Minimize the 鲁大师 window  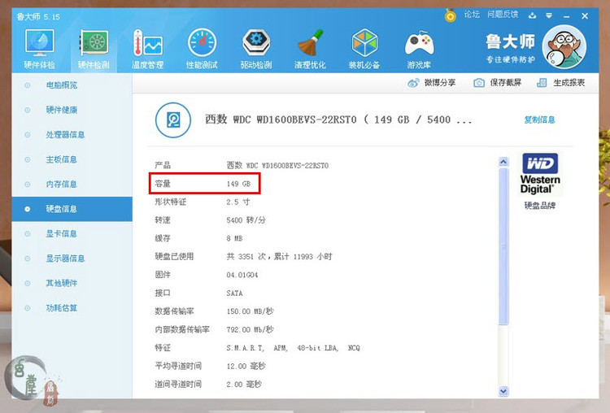click(x=566, y=16)
